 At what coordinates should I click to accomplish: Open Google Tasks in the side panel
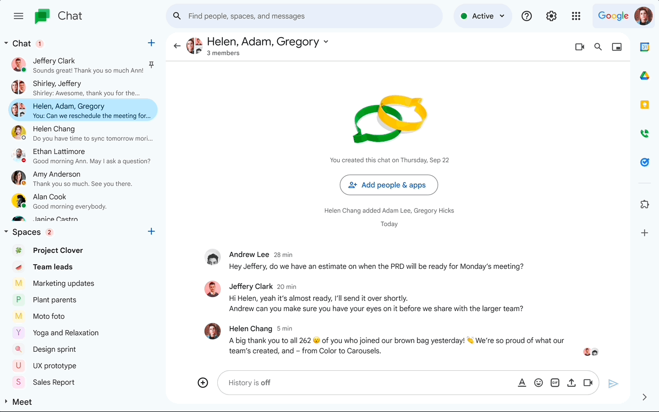644,162
